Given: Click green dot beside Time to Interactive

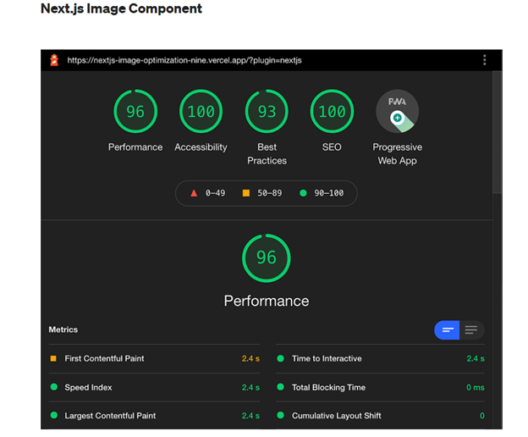Looking at the screenshot, I should click(281, 358).
